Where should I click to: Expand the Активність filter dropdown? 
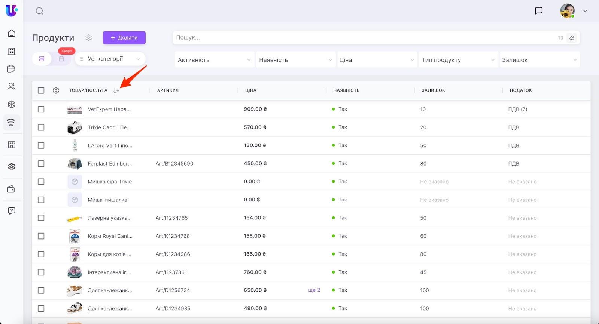214,60
